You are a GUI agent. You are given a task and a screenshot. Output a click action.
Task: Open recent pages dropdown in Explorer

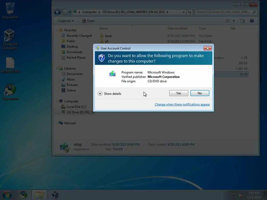pos(70,12)
